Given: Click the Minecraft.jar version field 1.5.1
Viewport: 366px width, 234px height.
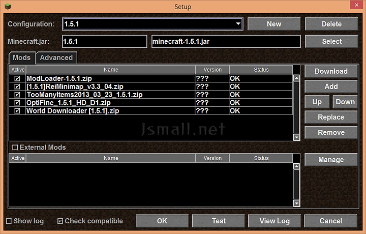Looking at the screenshot, I should [x=105, y=42].
